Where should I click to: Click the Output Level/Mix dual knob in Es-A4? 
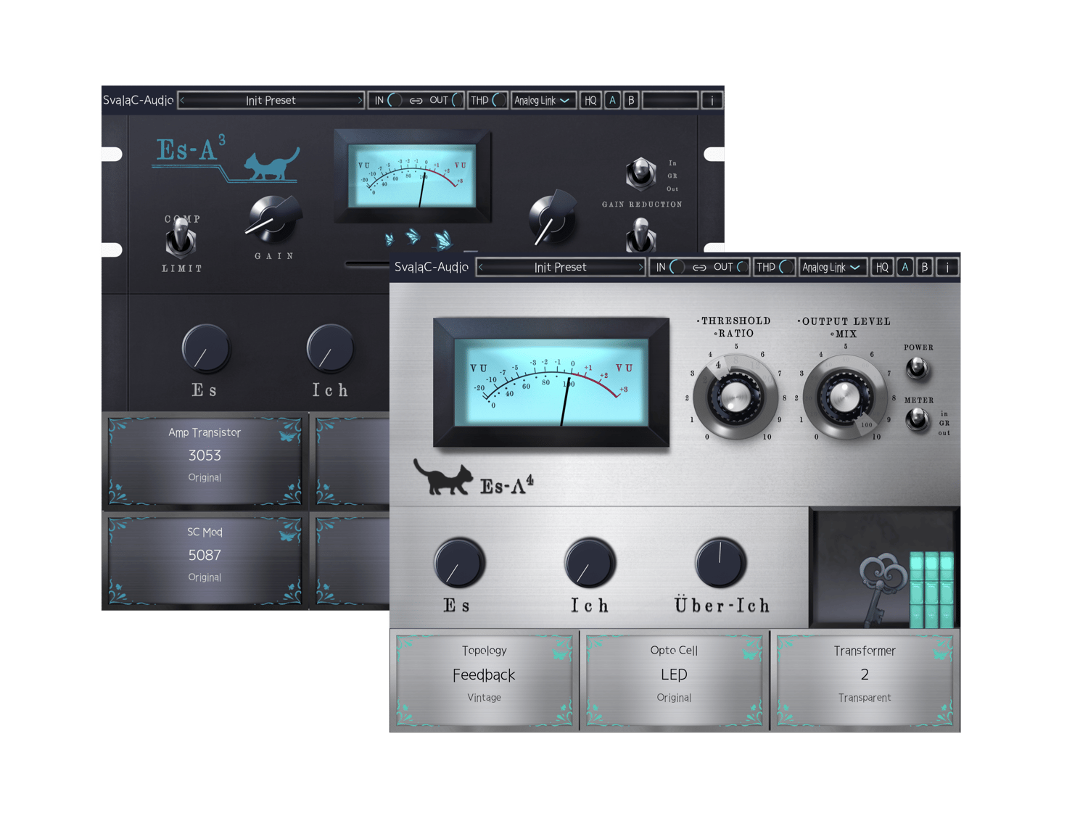(844, 396)
